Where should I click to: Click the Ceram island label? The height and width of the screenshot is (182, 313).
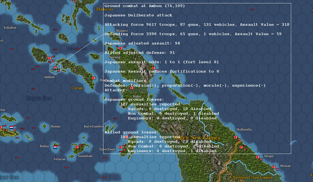(77, 88)
